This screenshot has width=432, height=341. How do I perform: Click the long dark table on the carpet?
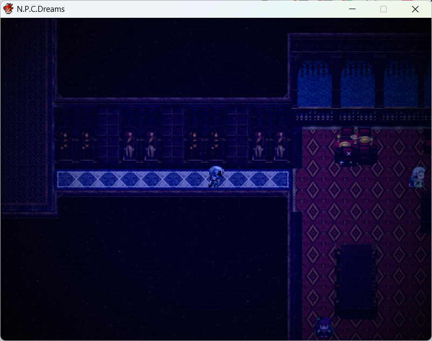click(356, 280)
